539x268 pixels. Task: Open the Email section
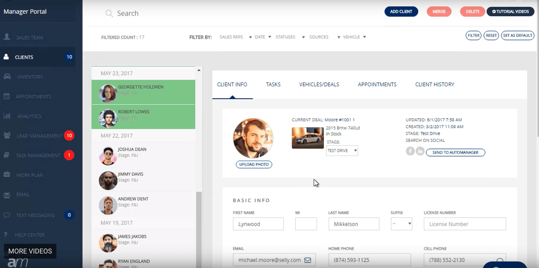click(x=23, y=195)
